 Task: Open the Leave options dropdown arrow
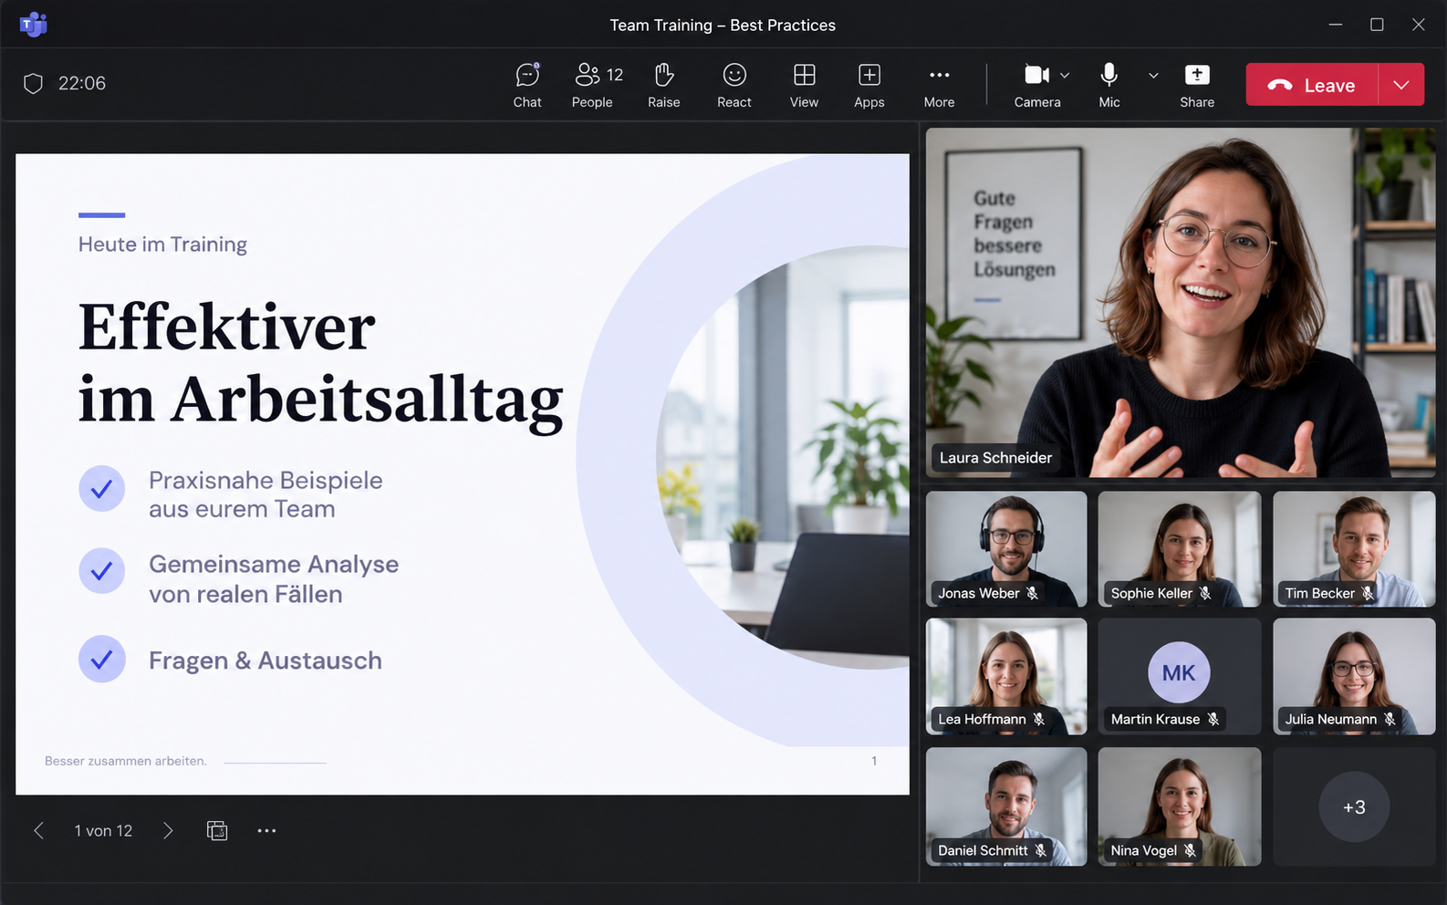point(1401,85)
